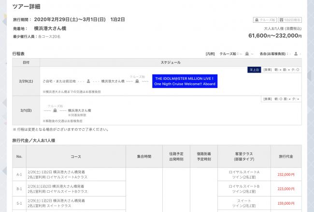
Task: Click the notice ※ 行程は変更となる場合がございます
Action: (x=61, y=130)
